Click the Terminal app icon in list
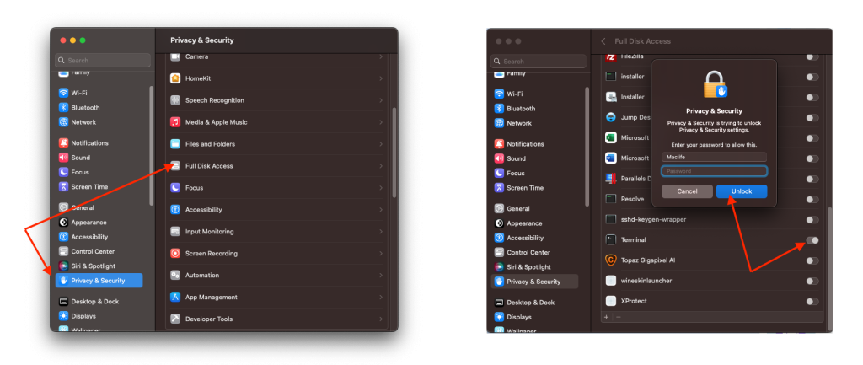The image size is (863, 365). click(611, 240)
